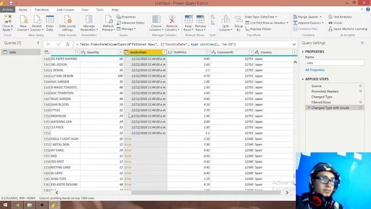371x209 pixels.
Task: Click the query Name input field
Action: point(334,63)
